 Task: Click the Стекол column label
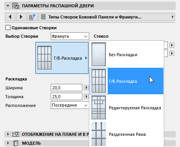click(x=101, y=36)
